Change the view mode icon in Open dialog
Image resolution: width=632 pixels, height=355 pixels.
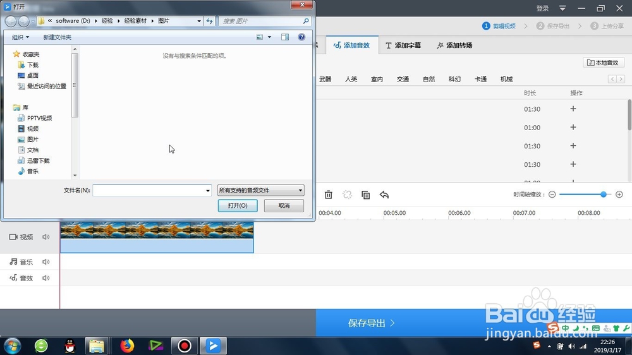pos(260,37)
